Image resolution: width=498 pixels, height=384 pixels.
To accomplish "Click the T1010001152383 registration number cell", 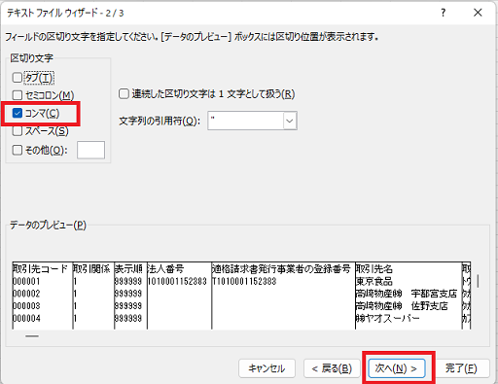I will click(244, 281).
